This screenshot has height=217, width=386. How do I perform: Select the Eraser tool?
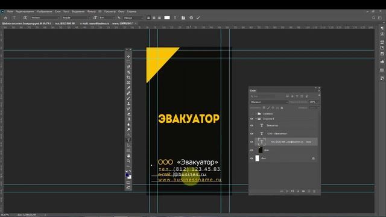[128, 114]
